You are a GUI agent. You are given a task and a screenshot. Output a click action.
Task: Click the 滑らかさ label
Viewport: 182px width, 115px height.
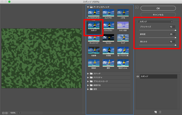click(143, 42)
